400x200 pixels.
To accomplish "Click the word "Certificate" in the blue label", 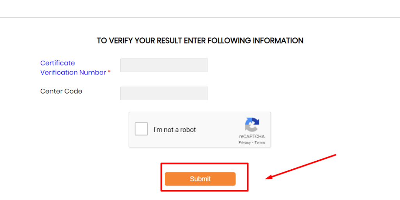I will pyautogui.click(x=58, y=63).
